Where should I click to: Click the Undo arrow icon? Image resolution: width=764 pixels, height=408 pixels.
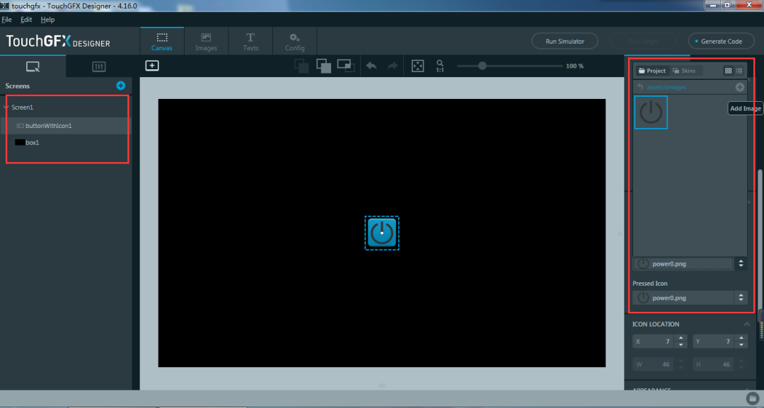click(372, 66)
